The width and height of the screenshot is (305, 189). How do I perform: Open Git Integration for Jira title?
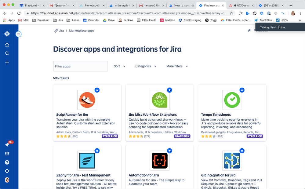coord(218,175)
